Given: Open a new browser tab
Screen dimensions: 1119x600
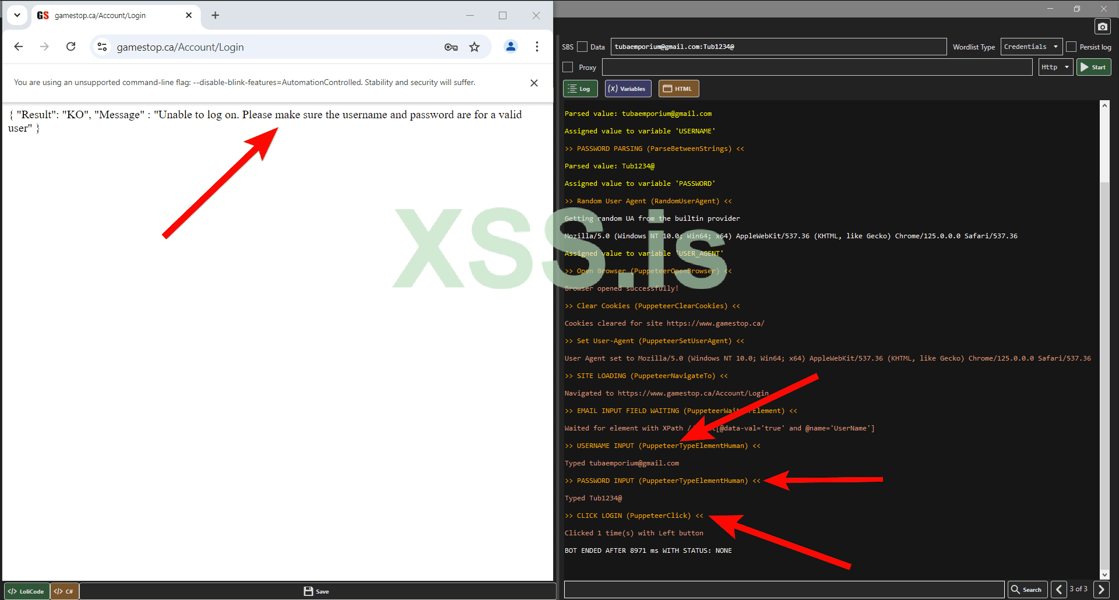Looking at the screenshot, I should pyautogui.click(x=215, y=15).
